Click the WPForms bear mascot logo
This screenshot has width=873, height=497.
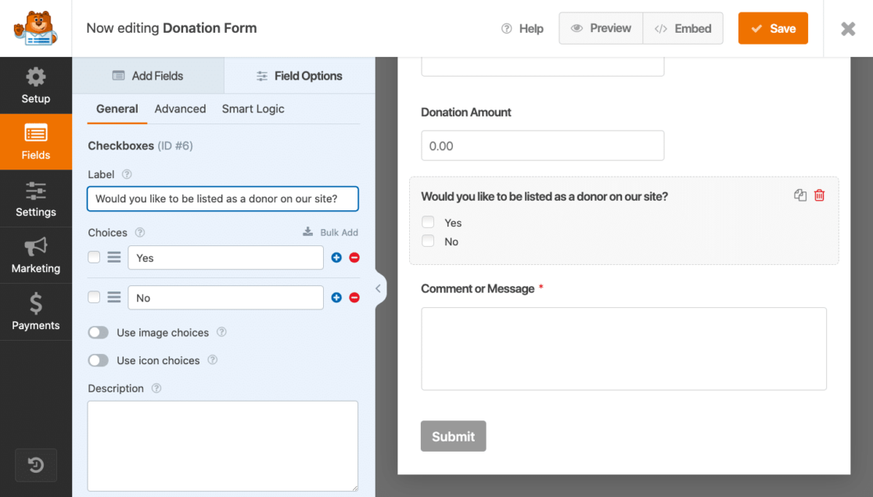pos(36,28)
